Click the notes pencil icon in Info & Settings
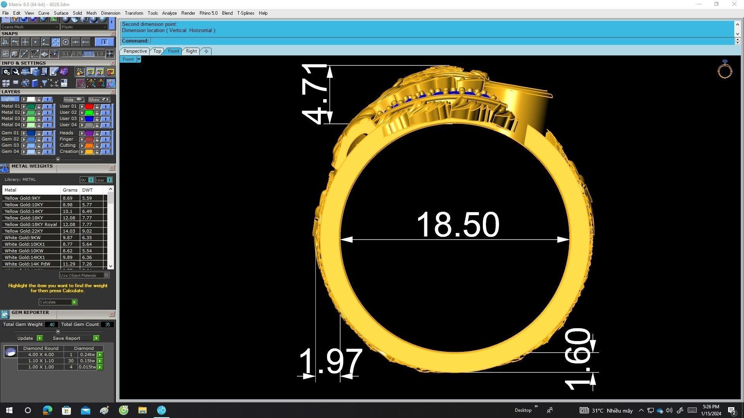 (54, 72)
